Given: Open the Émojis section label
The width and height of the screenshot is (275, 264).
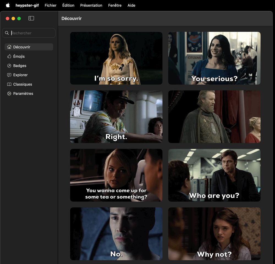Looking at the screenshot, I should click(19, 56).
